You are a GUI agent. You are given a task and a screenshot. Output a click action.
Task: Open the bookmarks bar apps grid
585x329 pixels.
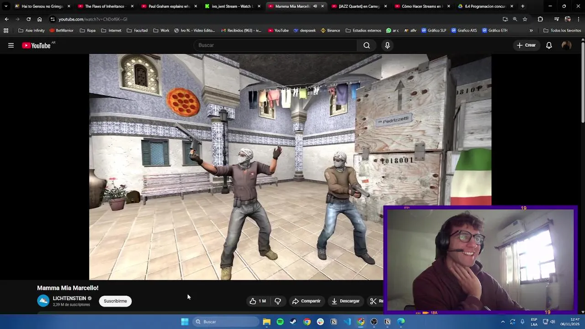click(6, 31)
